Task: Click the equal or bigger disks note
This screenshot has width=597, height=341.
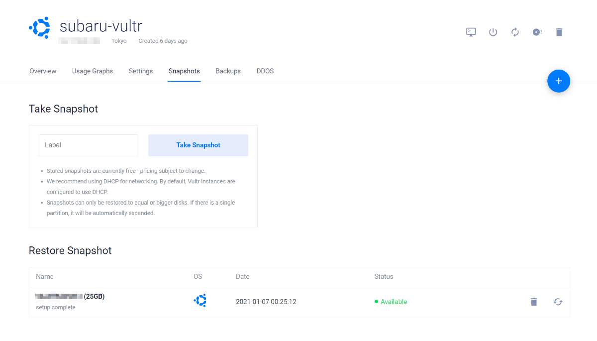Action: click(141, 208)
